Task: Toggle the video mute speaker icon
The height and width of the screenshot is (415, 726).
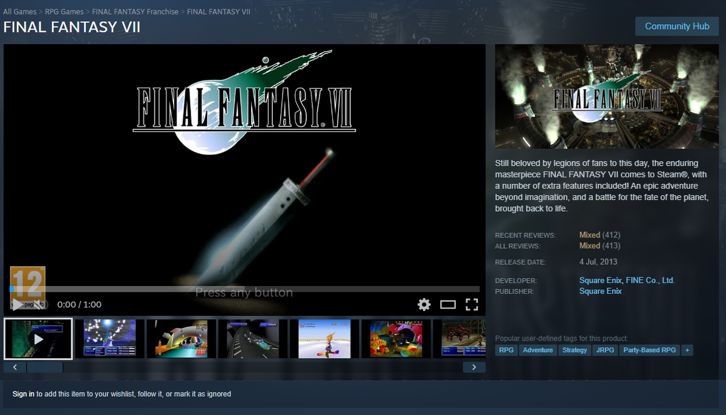Action: (38, 304)
